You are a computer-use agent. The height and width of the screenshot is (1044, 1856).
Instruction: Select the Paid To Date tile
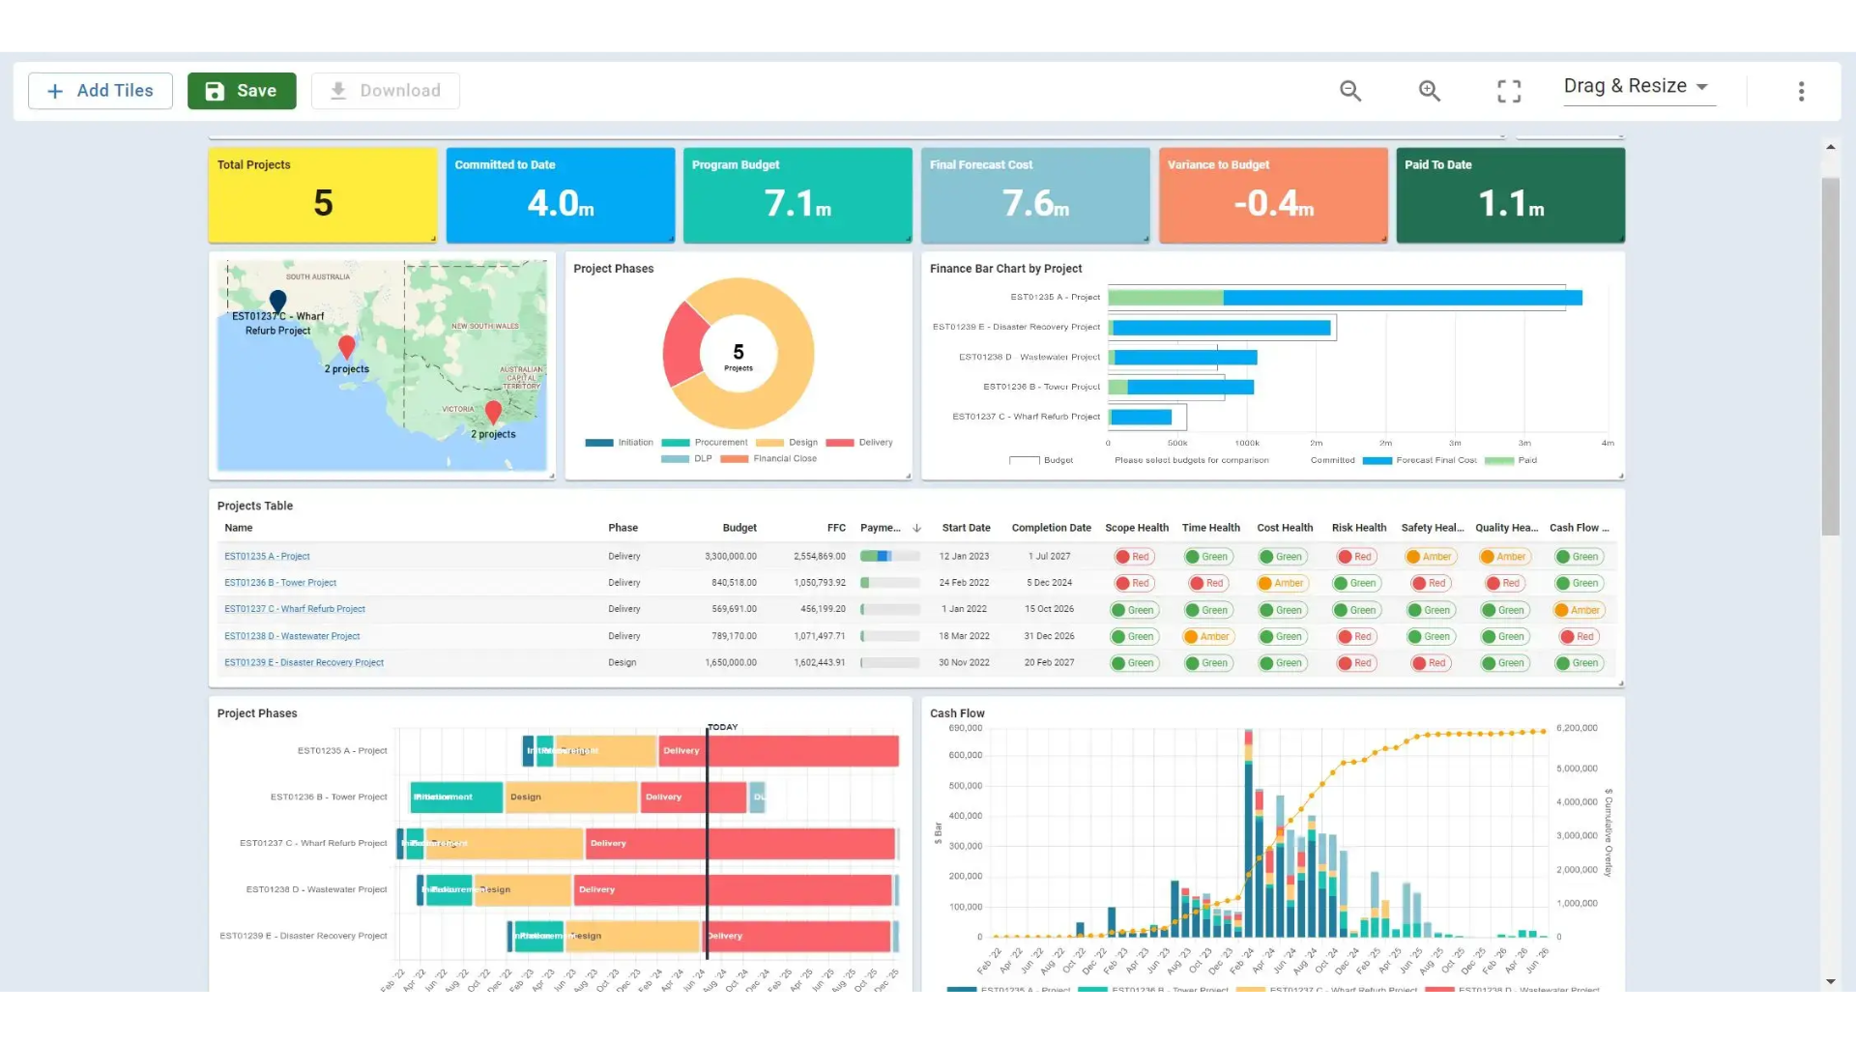(1510, 194)
